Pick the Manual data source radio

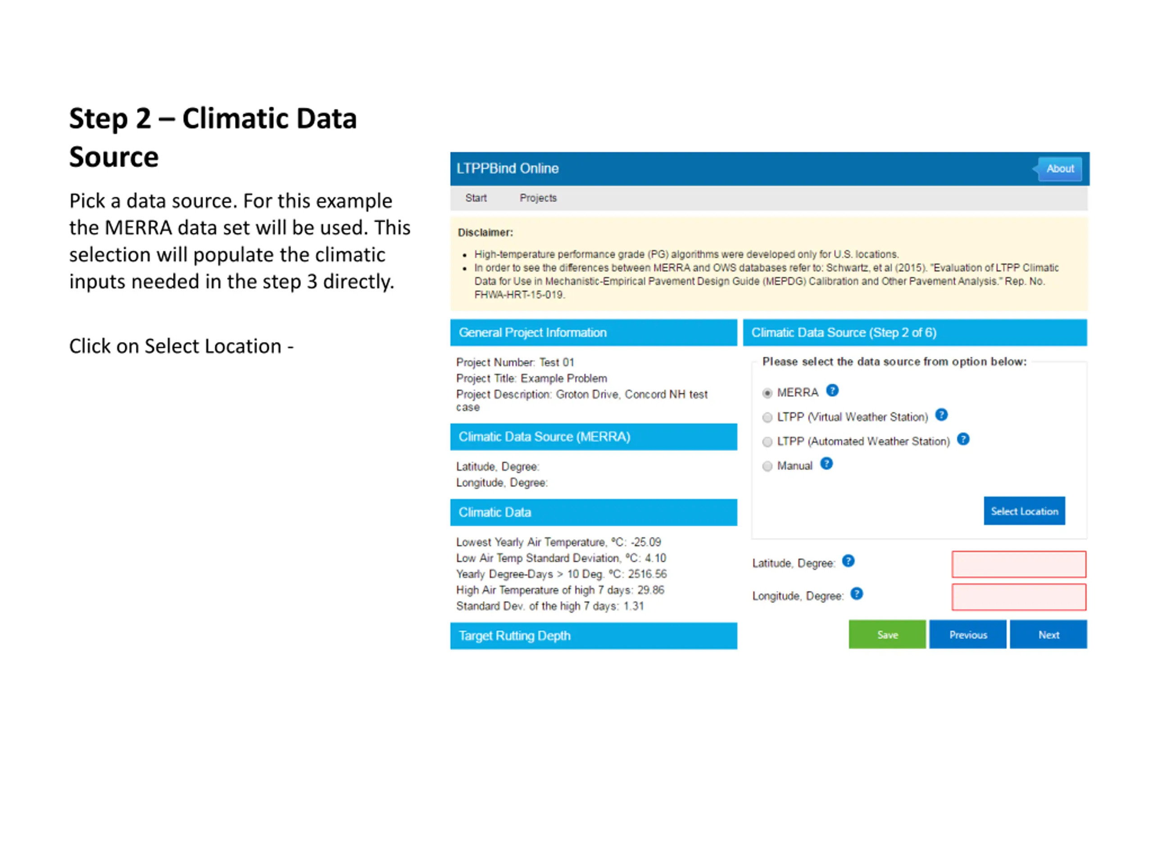coord(767,466)
